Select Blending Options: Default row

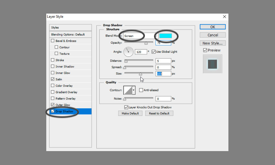(x=71, y=35)
